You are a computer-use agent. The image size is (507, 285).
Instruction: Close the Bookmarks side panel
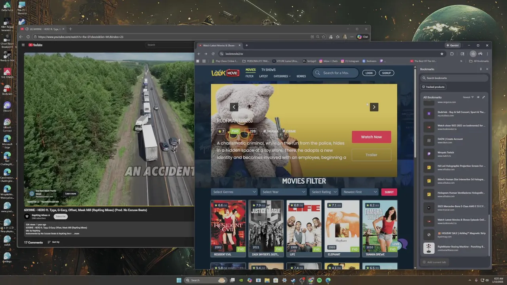click(x=487, y=69)
